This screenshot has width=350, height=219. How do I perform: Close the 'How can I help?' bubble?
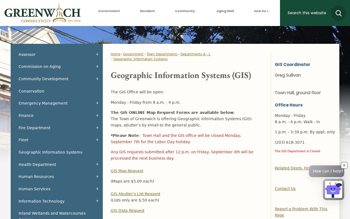344,165
